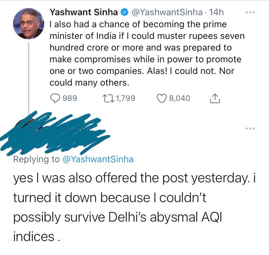Open Yashwant Sinha's profile photo

click(28, 24)
